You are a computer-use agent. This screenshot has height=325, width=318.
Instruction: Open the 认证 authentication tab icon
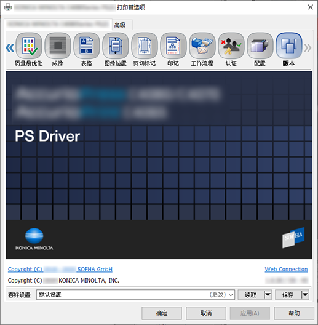pos(231,46)
